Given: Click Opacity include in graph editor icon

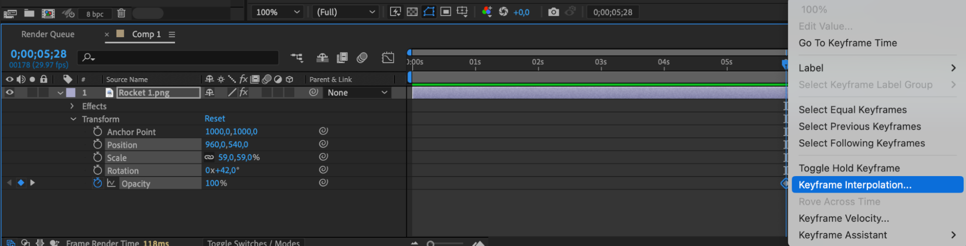Looking at the screenshot, I should (111, 183).
